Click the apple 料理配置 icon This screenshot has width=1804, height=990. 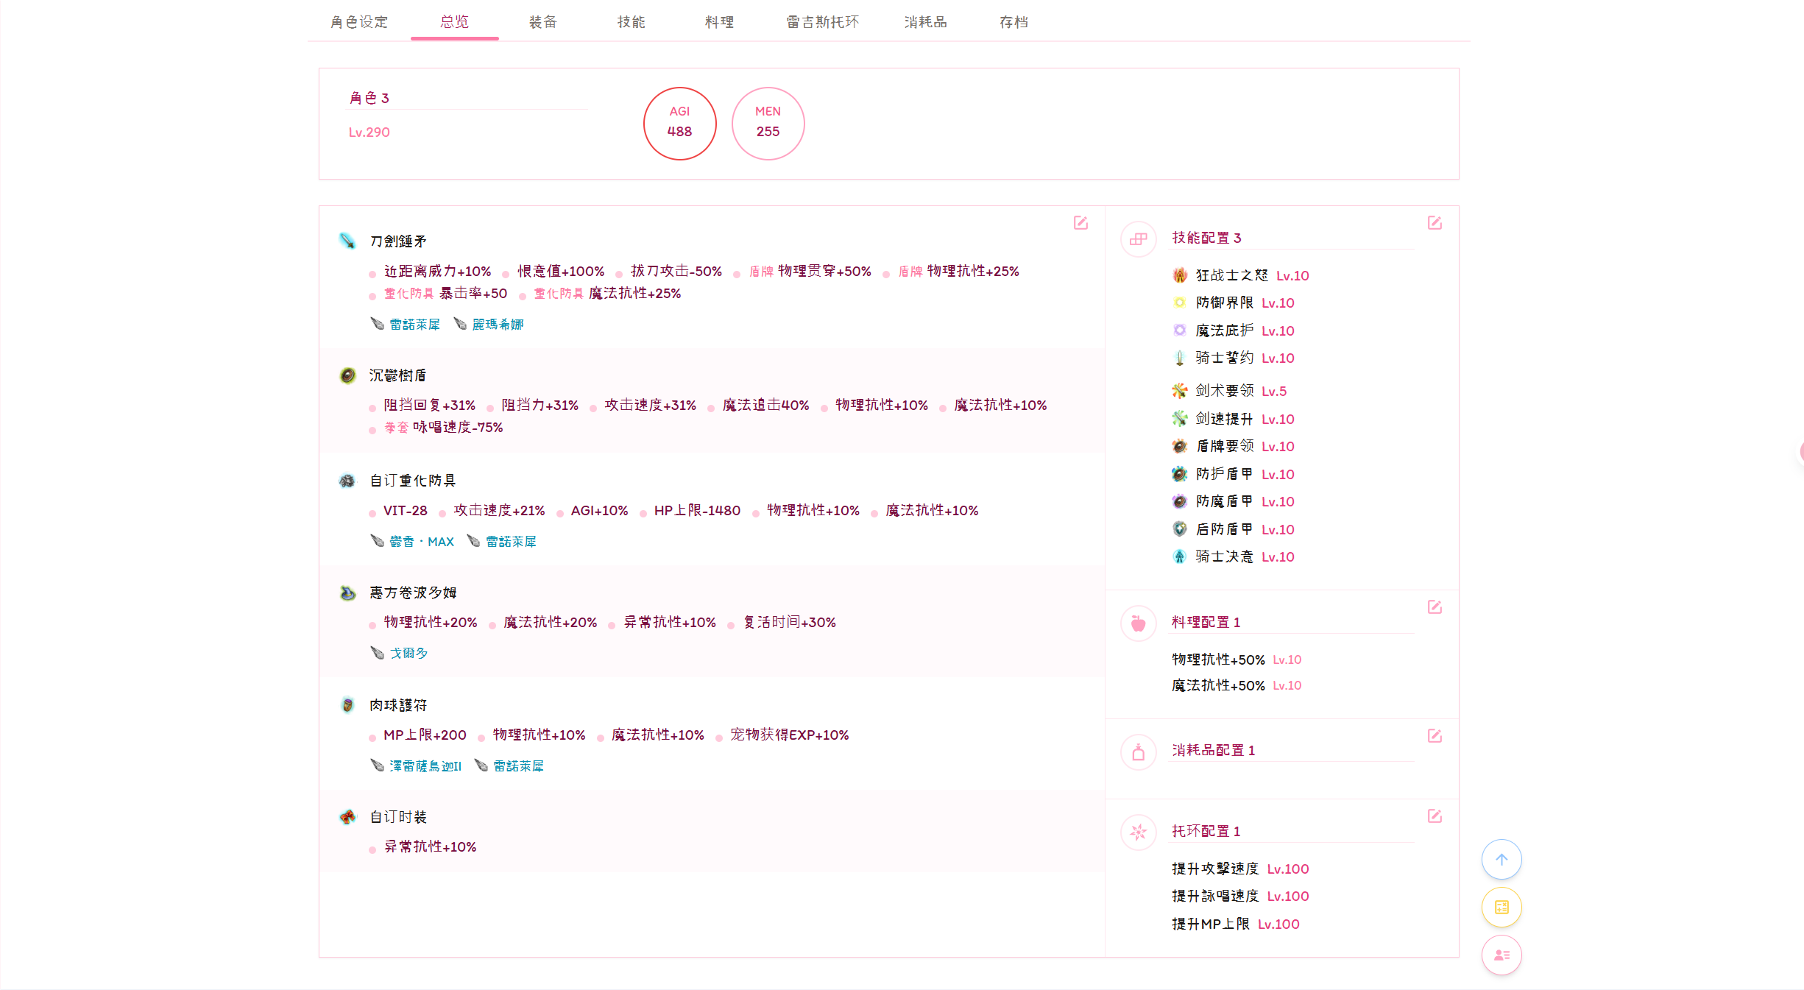pyautogui.click(x=1139, y=623)
